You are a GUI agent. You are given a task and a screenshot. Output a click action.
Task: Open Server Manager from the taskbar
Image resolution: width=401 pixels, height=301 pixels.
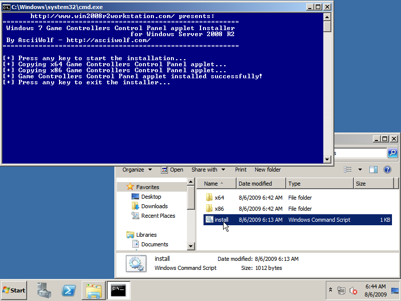(x=44, y=290)
